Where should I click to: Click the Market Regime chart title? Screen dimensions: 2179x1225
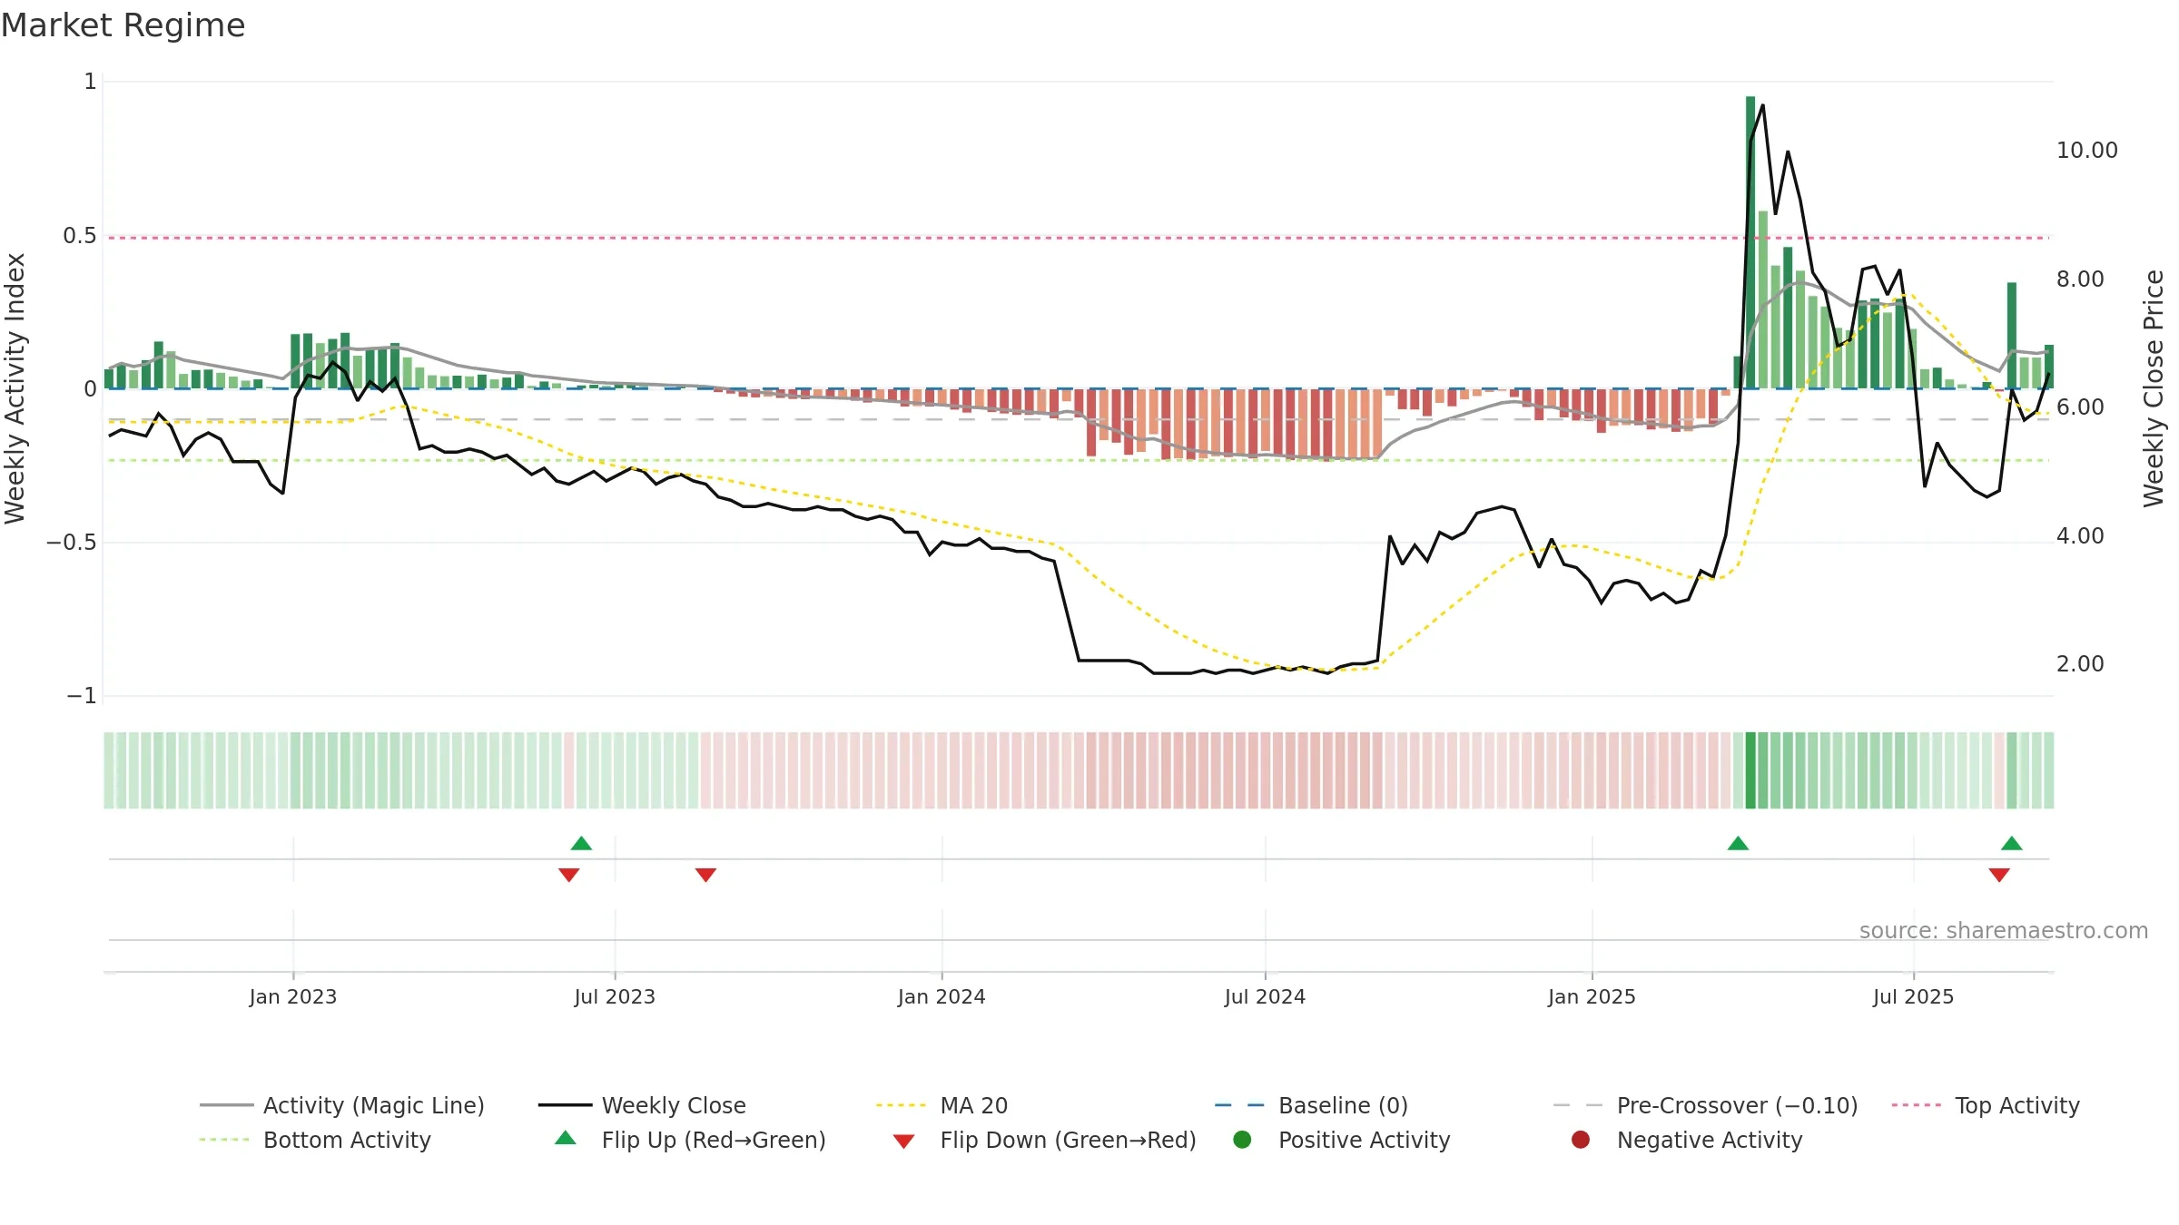coord(123,25)
